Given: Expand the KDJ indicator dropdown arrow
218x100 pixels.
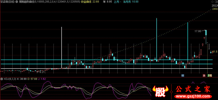Looking at the screenshot, I should (2, 79).
